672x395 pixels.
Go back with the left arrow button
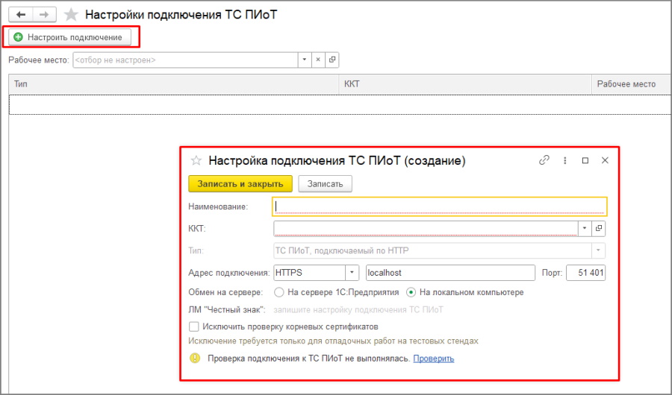21,15
